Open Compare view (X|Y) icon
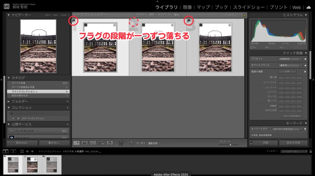The height and width of the screenshot is (176, 315). coord(93,143)
